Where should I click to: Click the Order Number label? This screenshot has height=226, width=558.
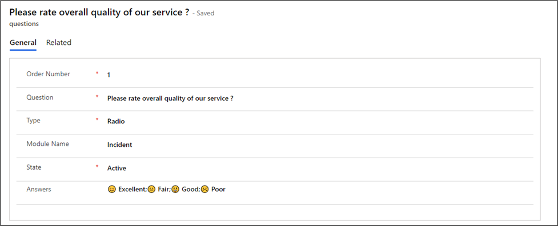(49, 74)
